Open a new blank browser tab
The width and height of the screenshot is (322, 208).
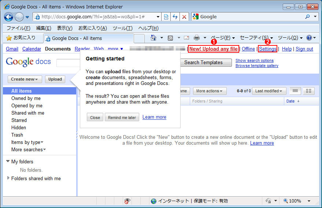tap(139, 38)
